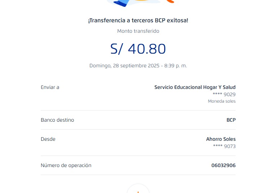267x193 pixels.
Task: Click the 40.80 amount figure
Action: point(147,49)
